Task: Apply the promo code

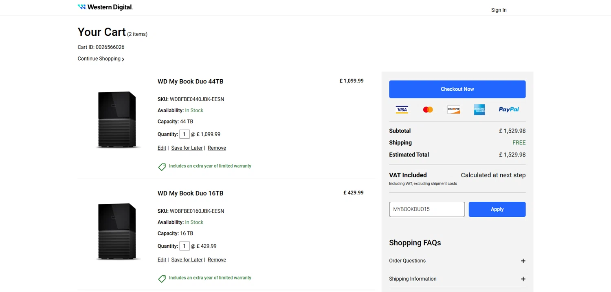Action: [x=497, y=209]
